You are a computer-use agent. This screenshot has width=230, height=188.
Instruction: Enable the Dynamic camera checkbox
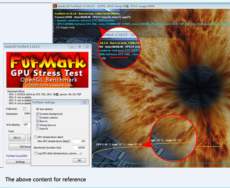(x=37, y=118)
